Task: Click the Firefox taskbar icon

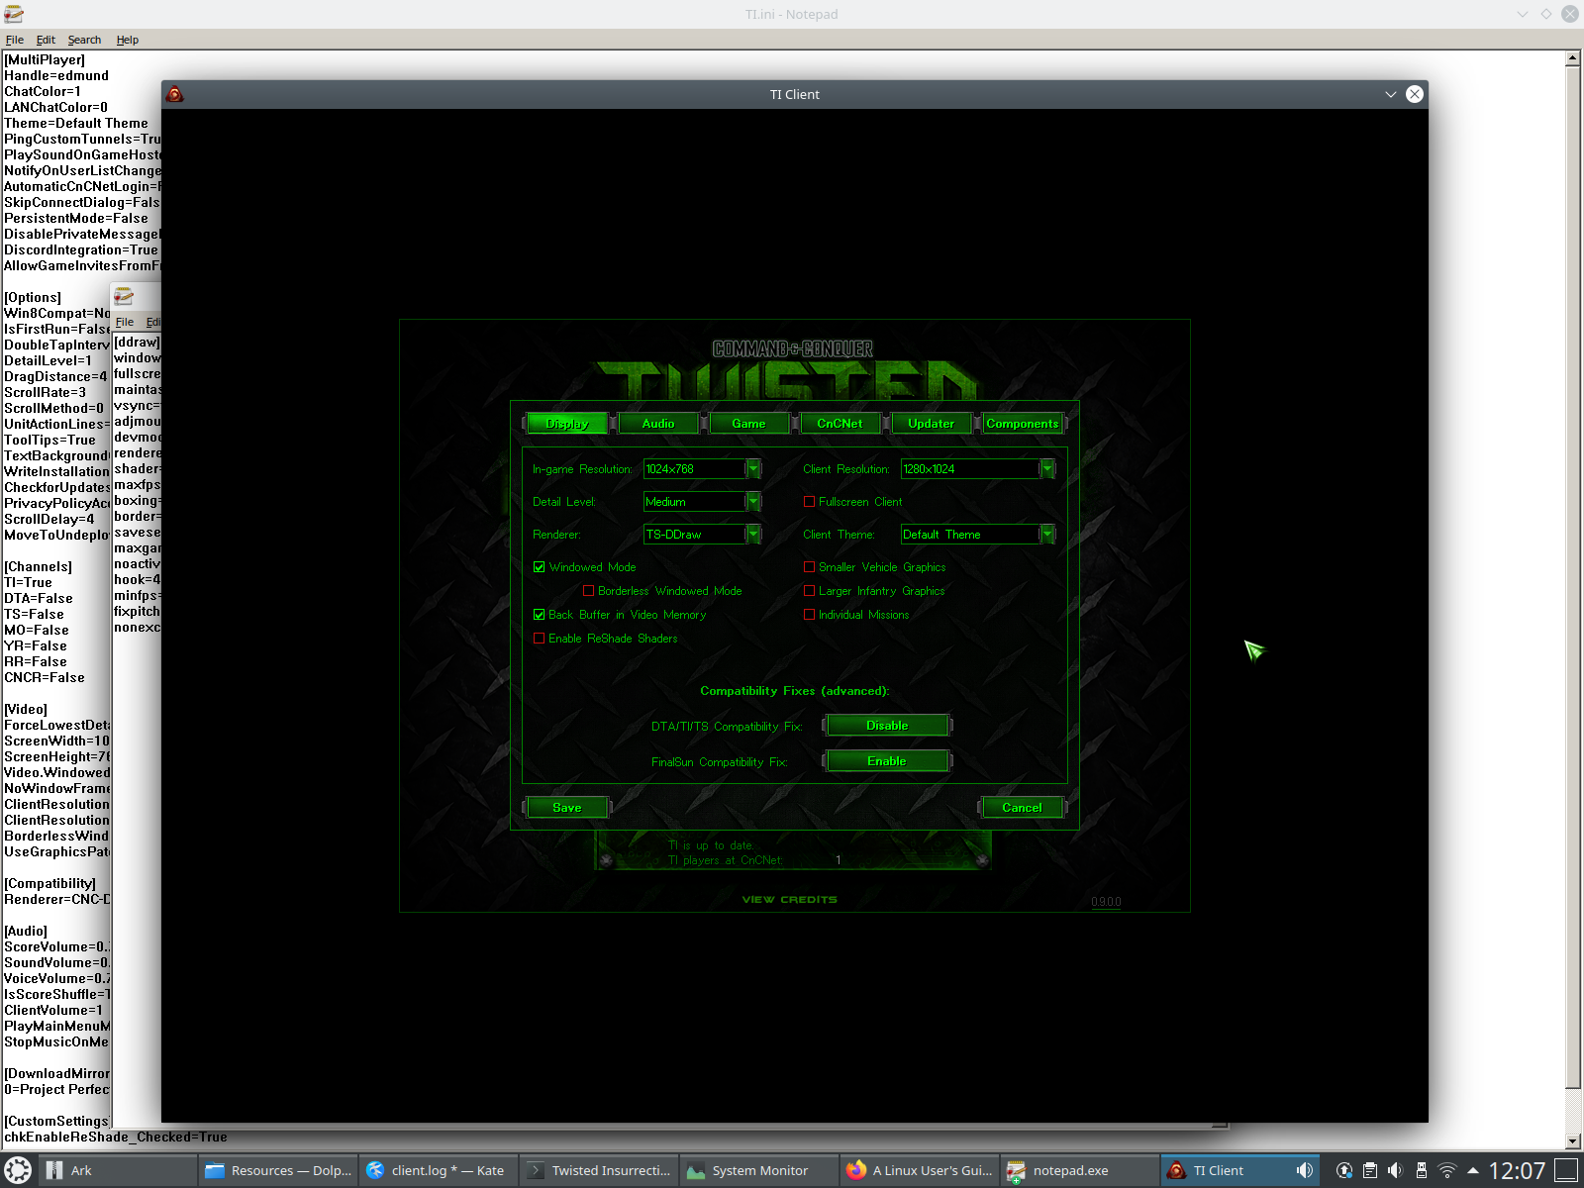Action: pos(856,1170)
